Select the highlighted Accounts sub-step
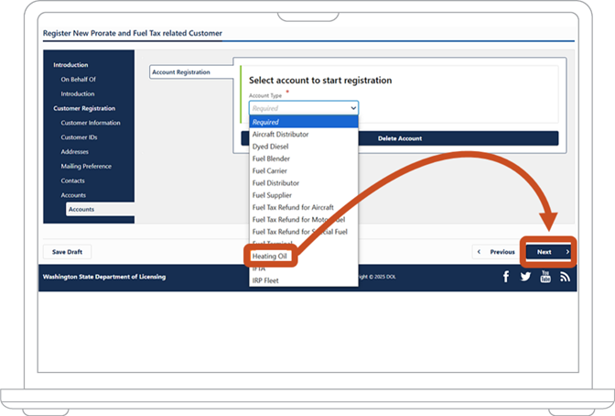Screen dimensions: 615x416 (x=100, y=209)
